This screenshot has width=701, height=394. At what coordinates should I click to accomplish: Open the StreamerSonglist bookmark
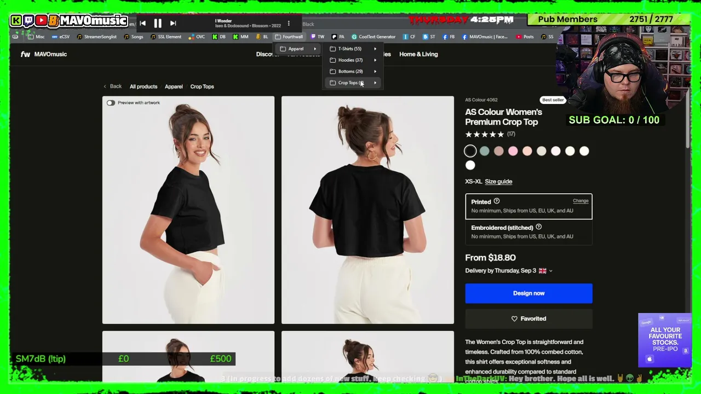(x=96, y=37)
